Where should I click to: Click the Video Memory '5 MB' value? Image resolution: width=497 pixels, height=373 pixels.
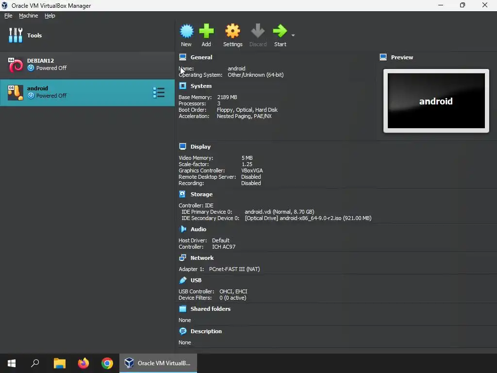[247, 158]
